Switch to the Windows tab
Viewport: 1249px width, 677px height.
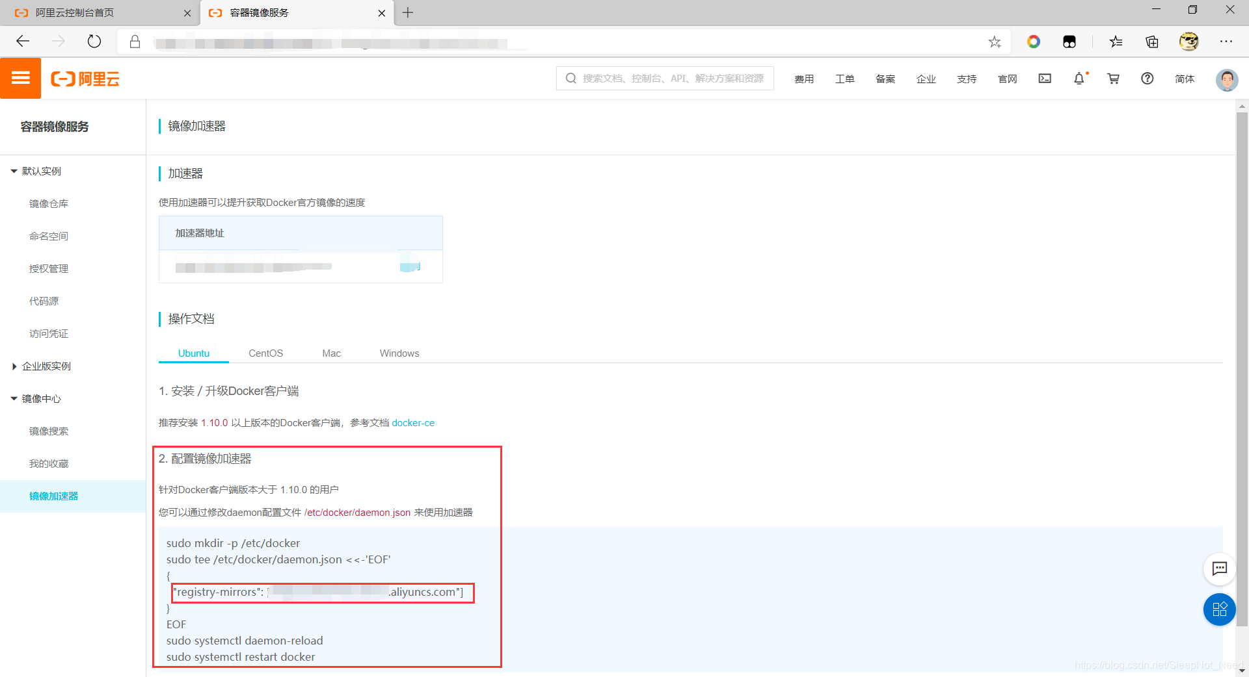click(399, 353)
